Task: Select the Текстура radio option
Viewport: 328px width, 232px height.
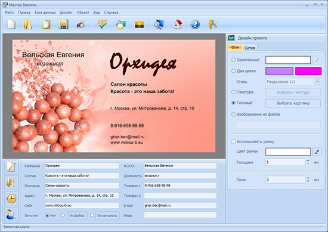Action: (x=233, y=92)
